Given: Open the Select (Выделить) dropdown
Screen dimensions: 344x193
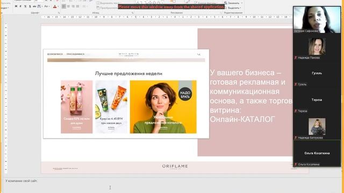Looking at the screenshot, I should [x=233, y=8].
